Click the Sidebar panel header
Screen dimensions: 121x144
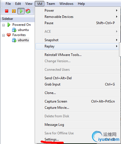coord(18,19)
